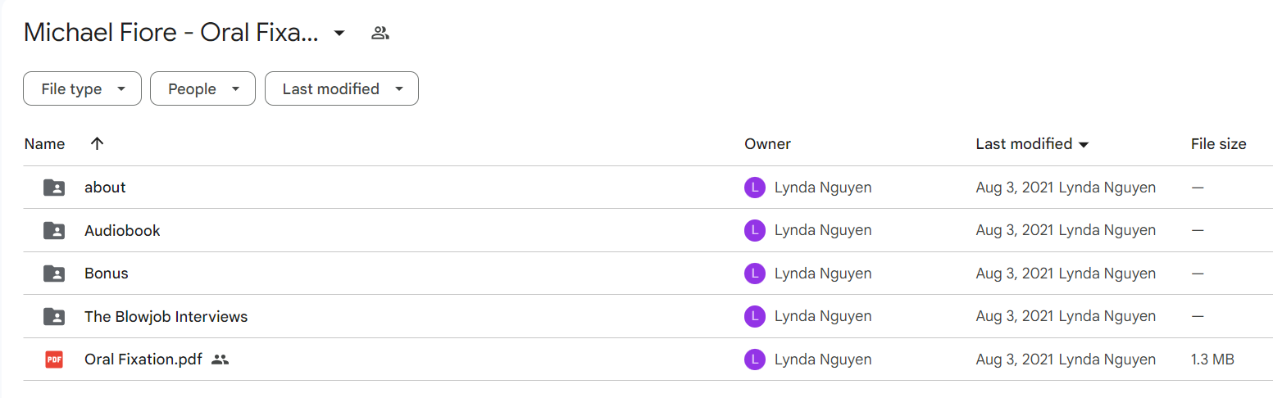Click the shared folder icon for 'about'
This screenshot has height=398, width=1273.
(x=54, y=188)
